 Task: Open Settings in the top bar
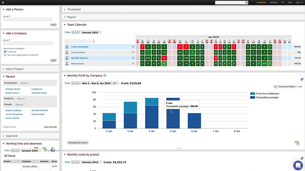click(273, 3)
